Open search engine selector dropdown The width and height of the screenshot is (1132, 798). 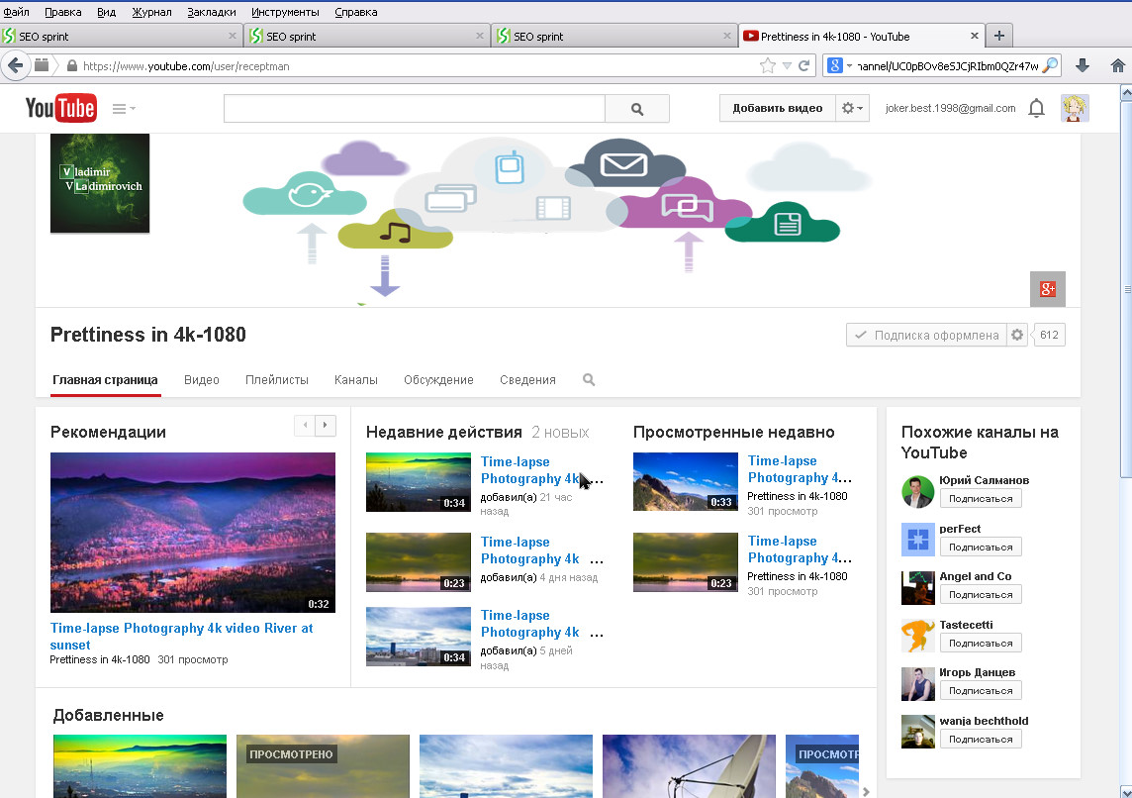[x=838, y=65]
